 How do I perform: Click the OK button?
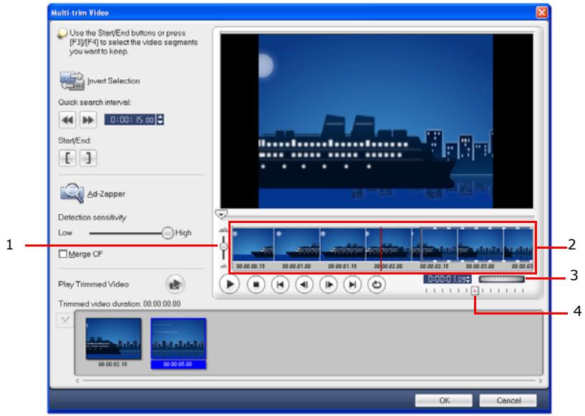(444, 401)
